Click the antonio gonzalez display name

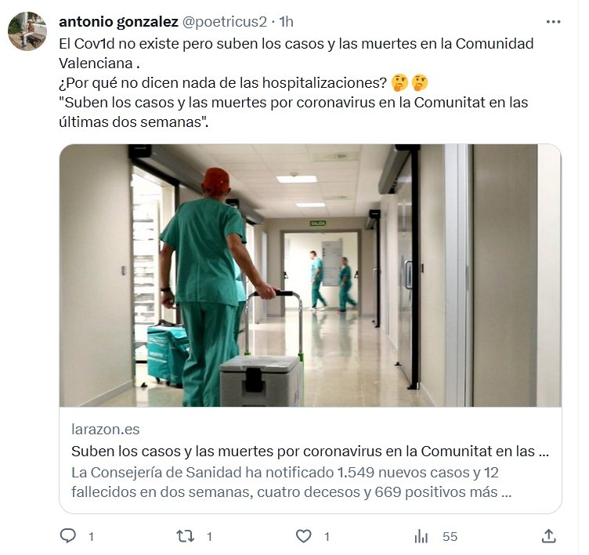tap(118, 22)
